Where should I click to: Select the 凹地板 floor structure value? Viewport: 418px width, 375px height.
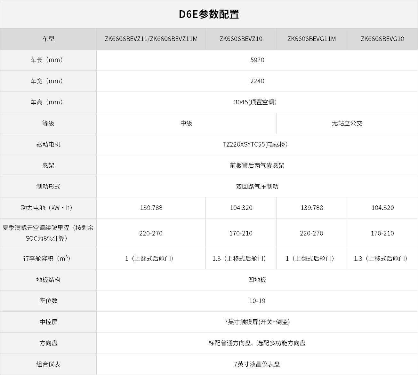click(x=257, y=280)
